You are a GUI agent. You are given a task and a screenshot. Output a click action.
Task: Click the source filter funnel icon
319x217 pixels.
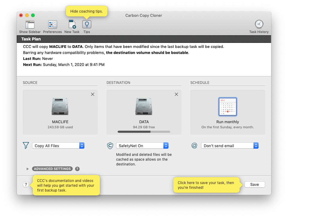tap(26, 145)
